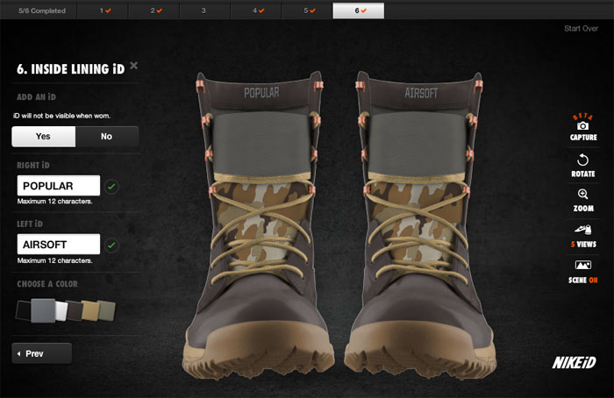The width and height of the screenshot is (614, 398).
Task: Click the NIKEiD logo
Action: pos(575,362)
